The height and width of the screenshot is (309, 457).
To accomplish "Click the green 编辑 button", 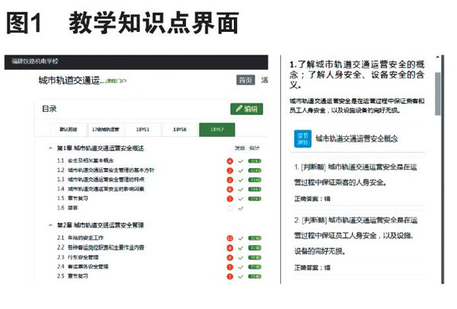I will 246,109.
